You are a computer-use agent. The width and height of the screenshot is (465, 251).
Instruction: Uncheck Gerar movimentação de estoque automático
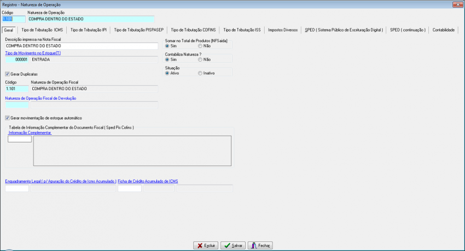coord(8,118)
